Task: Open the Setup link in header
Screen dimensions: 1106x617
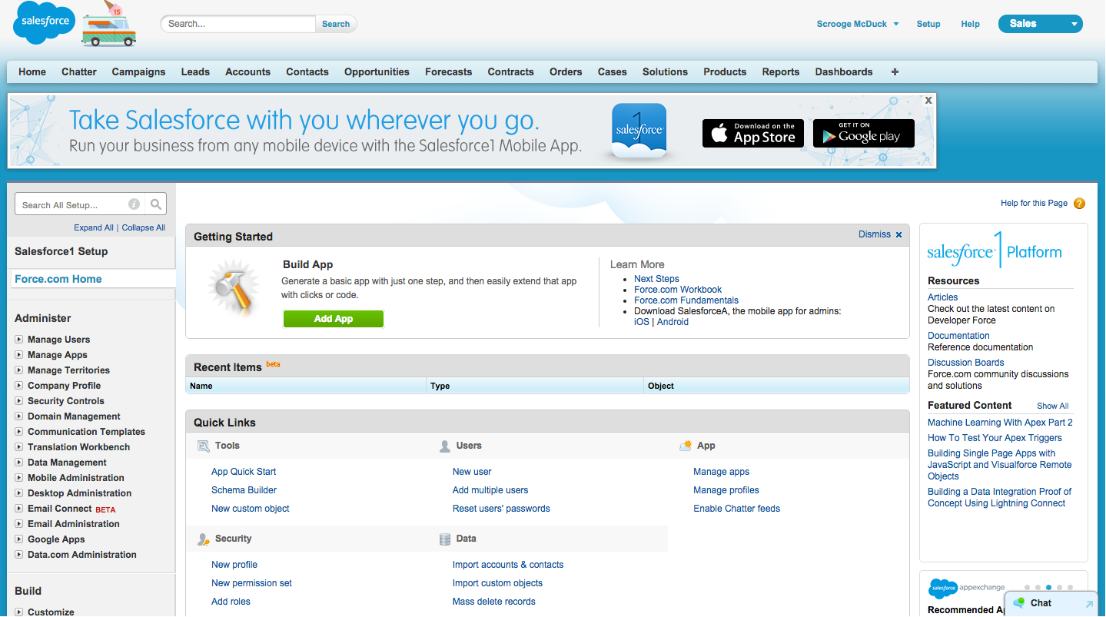Action: point(928,24)
